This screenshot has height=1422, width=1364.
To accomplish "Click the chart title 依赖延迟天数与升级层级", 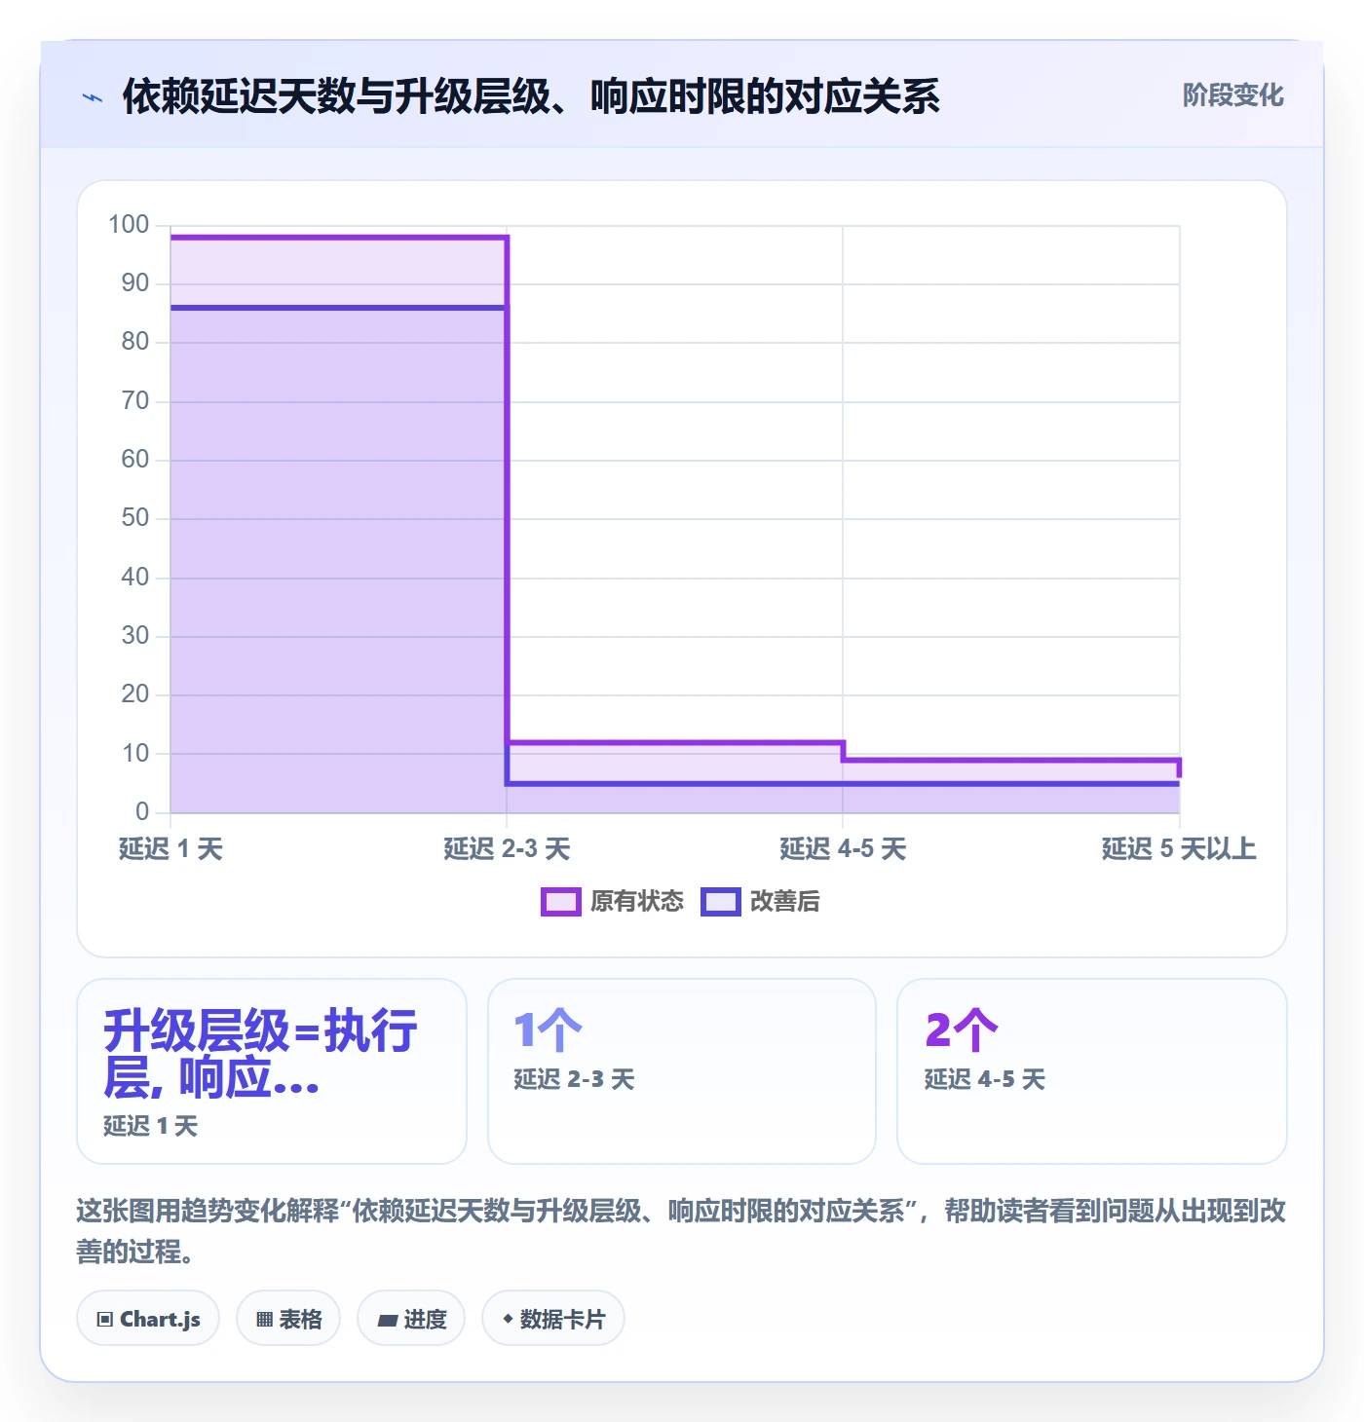I will tap(531, 96).
